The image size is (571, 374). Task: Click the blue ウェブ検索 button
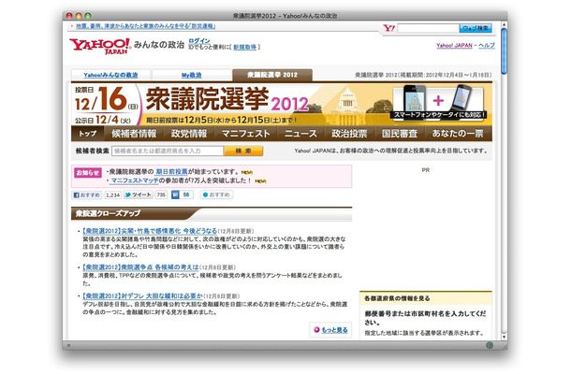click(x=476, y=28)
